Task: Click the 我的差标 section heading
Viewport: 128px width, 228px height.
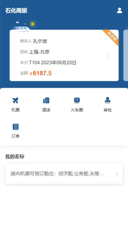Action: (x=15, y=157)
